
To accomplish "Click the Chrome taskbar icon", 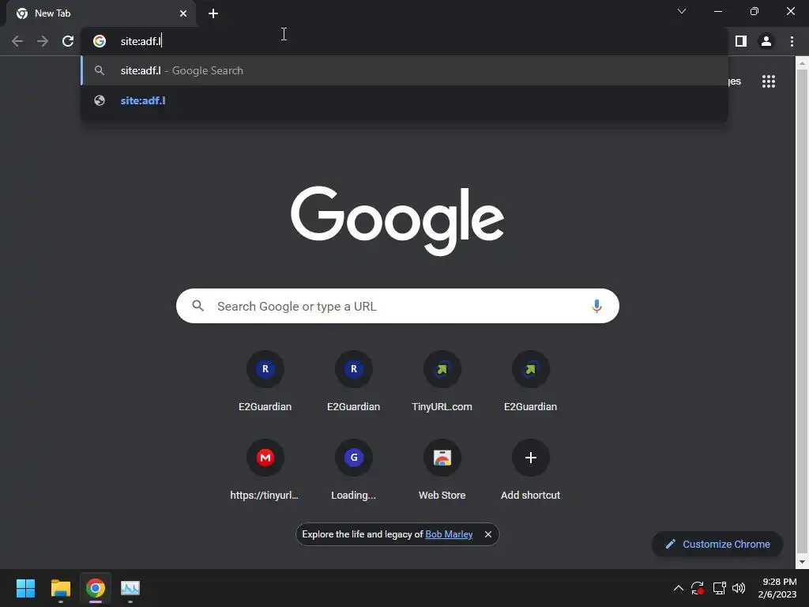I will click(x=96, y=588).
